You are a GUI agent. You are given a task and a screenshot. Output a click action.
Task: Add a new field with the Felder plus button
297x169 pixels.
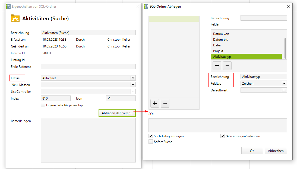[x=217, y=66]
